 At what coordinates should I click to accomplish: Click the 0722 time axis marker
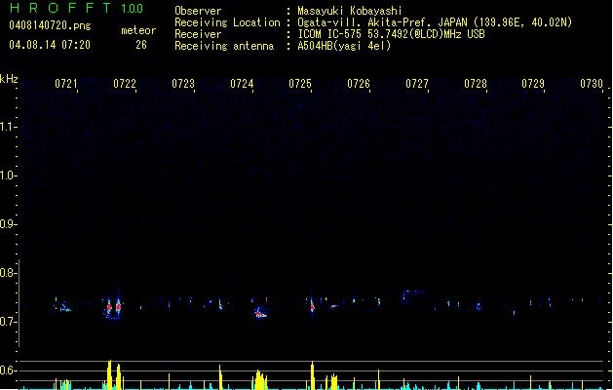125,84
